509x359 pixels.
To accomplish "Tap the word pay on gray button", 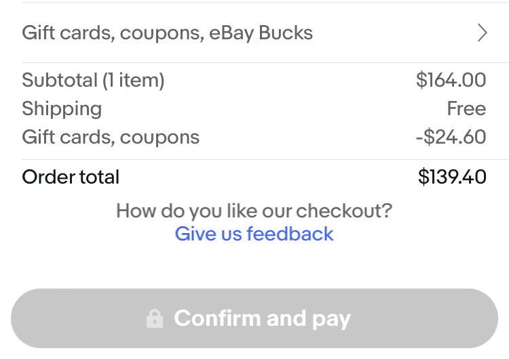I will coord(331,319).
